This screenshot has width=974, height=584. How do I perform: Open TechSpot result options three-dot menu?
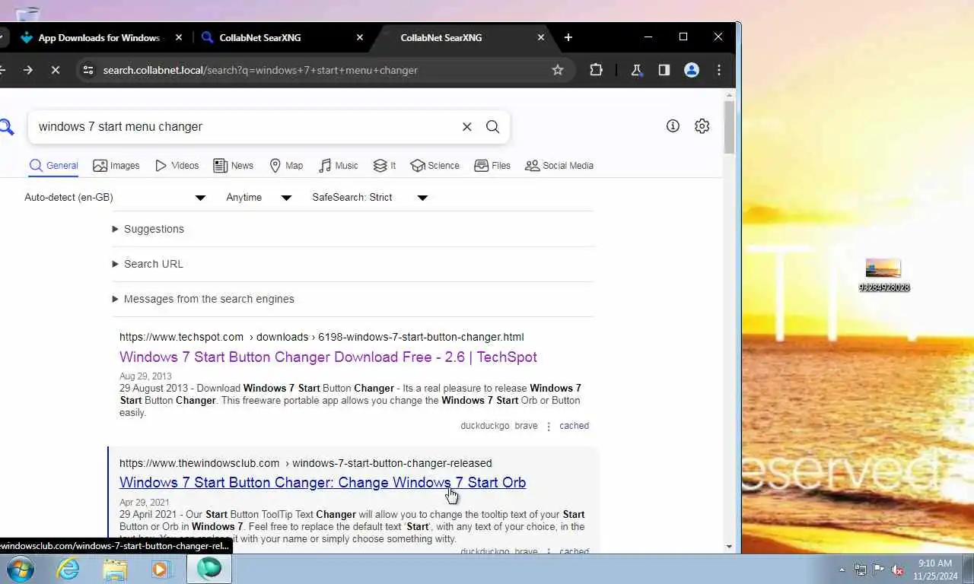(x=549, y=427)
